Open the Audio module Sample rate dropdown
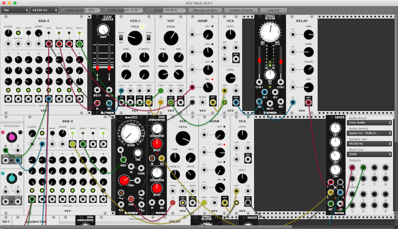Image resolution: width=398 pixels, height=229 pixels. pos(369,144)
